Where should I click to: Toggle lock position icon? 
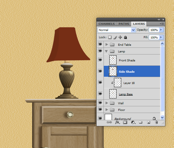pos(120,37)
